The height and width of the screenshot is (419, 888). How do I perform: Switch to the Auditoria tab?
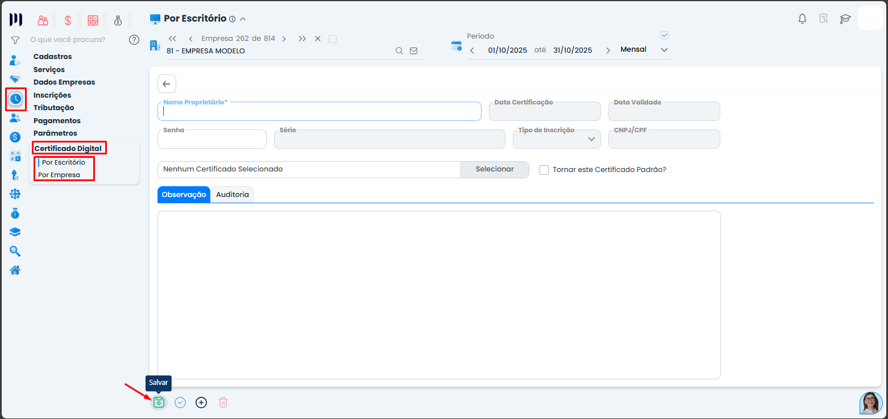[x=233, y=194]
